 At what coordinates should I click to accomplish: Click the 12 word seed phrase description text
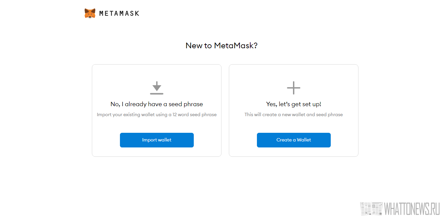157,114
